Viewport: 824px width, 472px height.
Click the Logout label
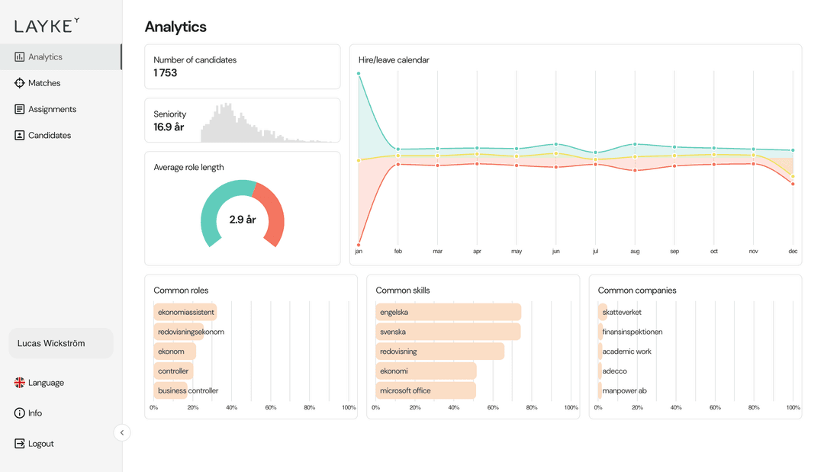[x=40, y=443]
